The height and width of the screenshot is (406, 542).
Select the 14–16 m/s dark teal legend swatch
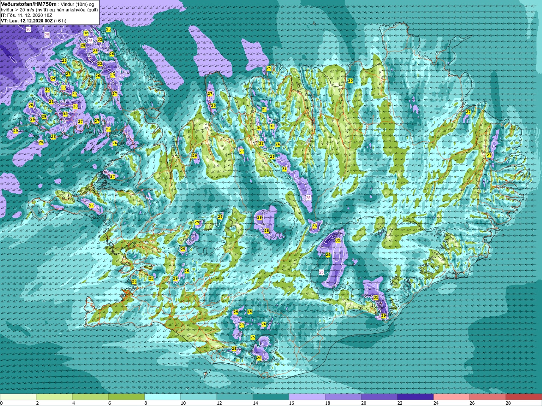point(271,397)
